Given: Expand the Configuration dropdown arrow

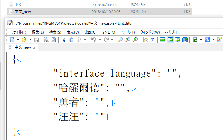Looking at the screenshot, I should pyautogui.click(x=201, y=40).
